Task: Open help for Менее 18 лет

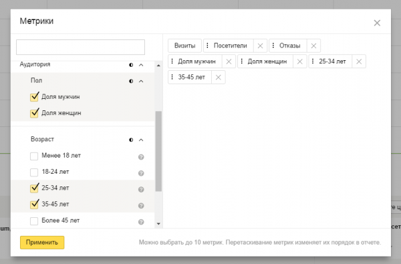Action: (141, 157)
